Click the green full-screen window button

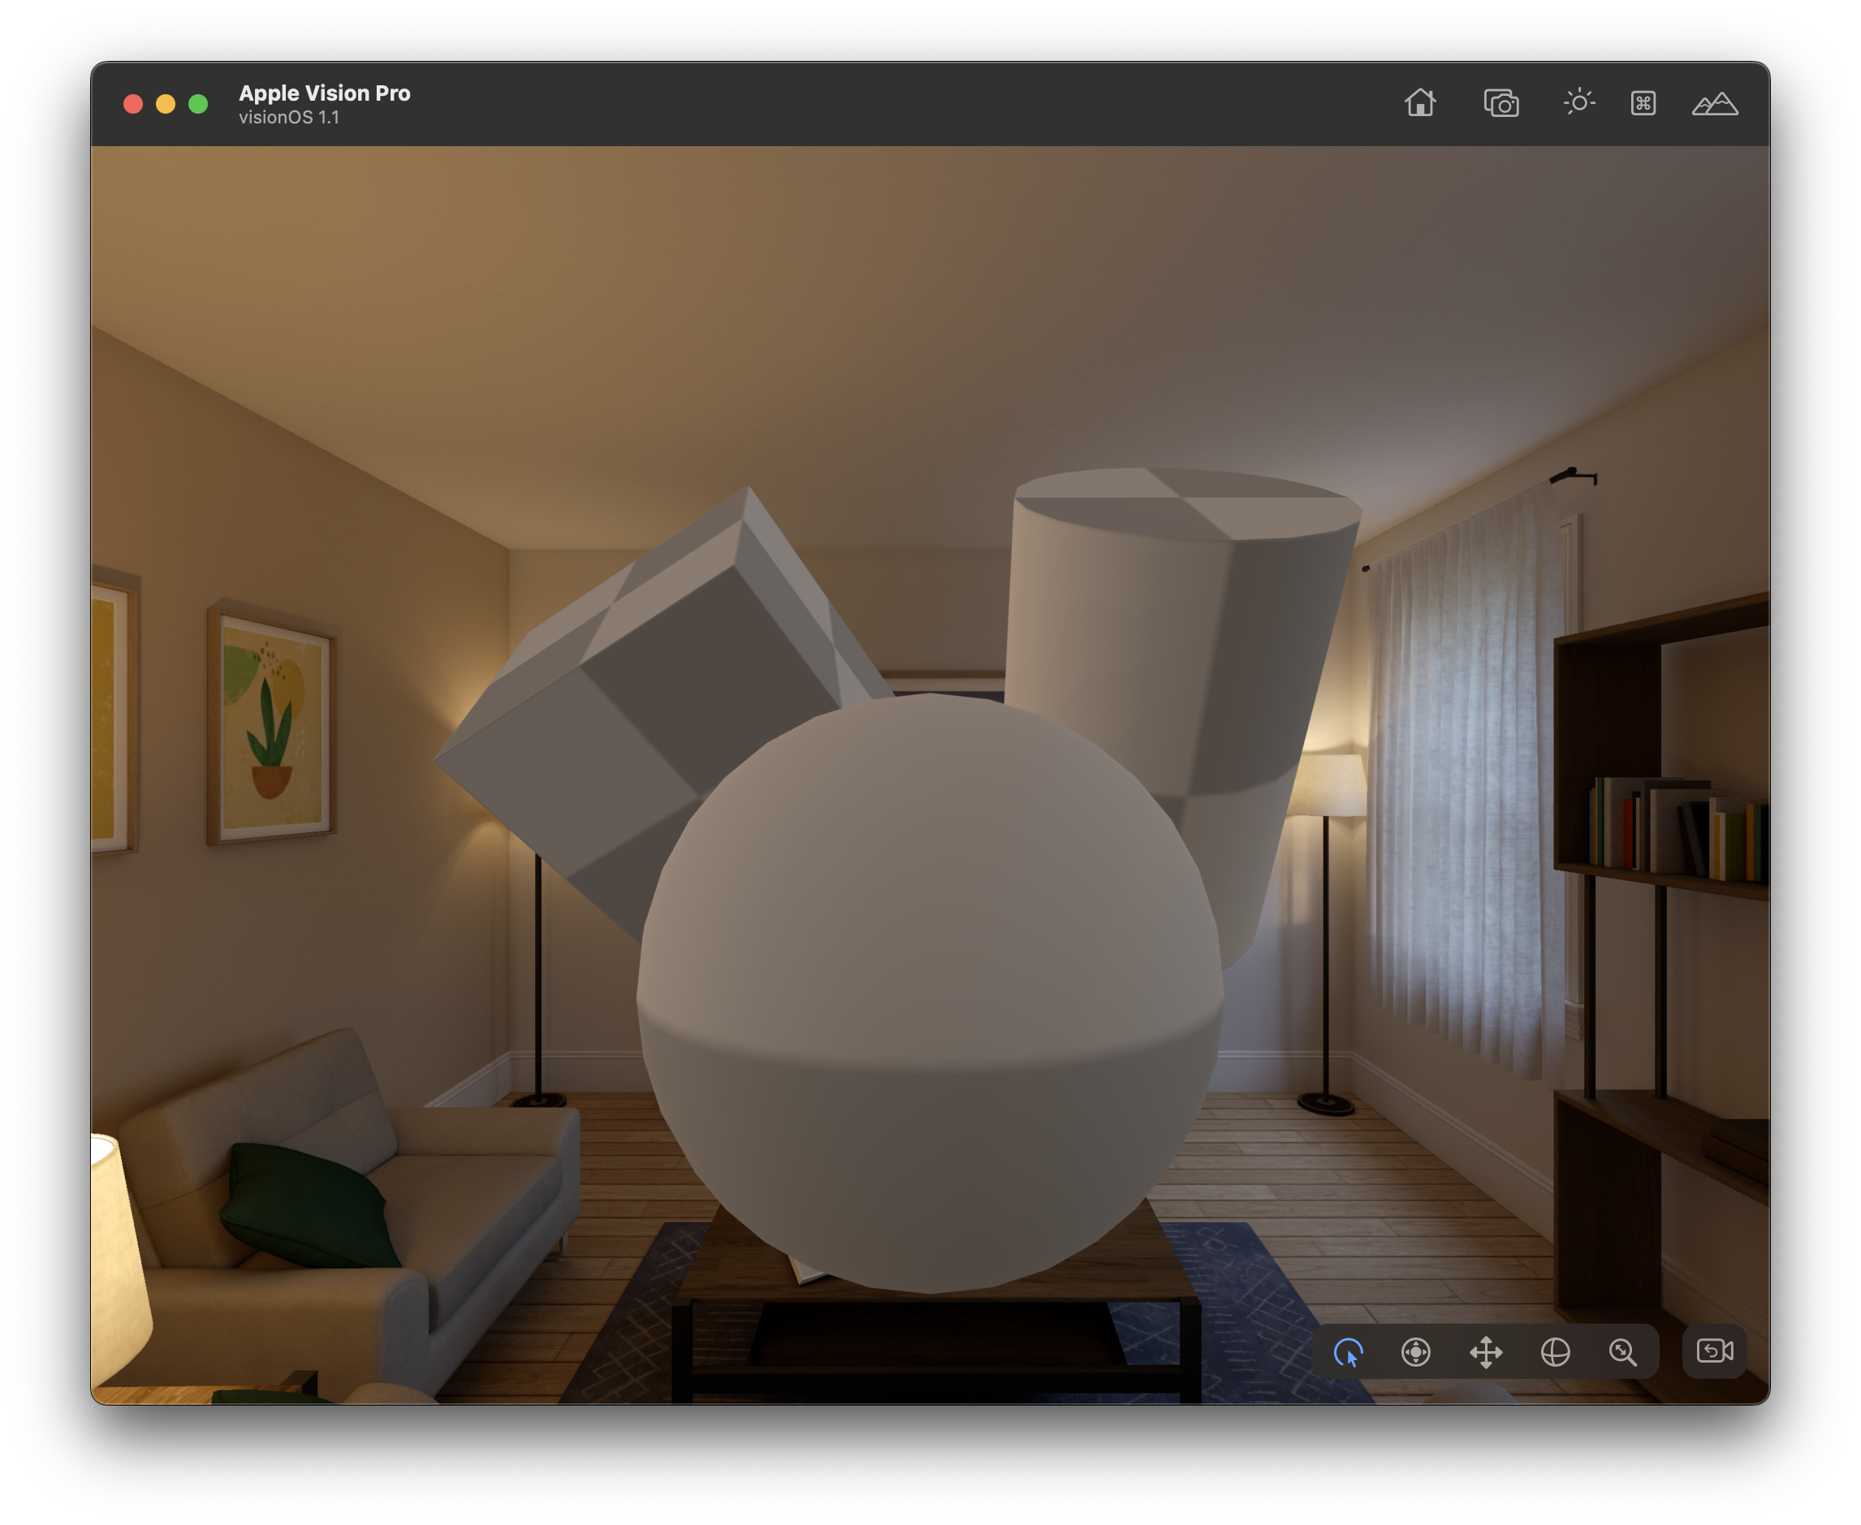point(198,105)
